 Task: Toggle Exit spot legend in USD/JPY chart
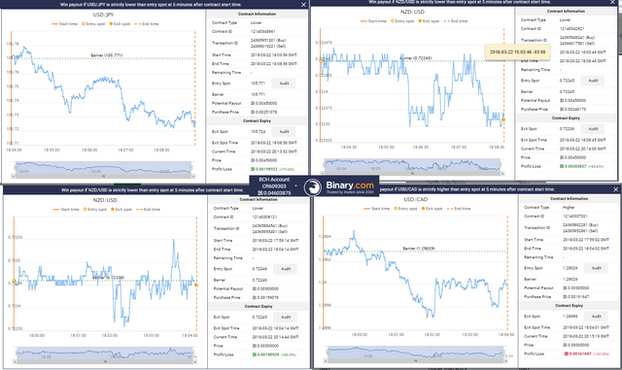click(x=120, y=24)
